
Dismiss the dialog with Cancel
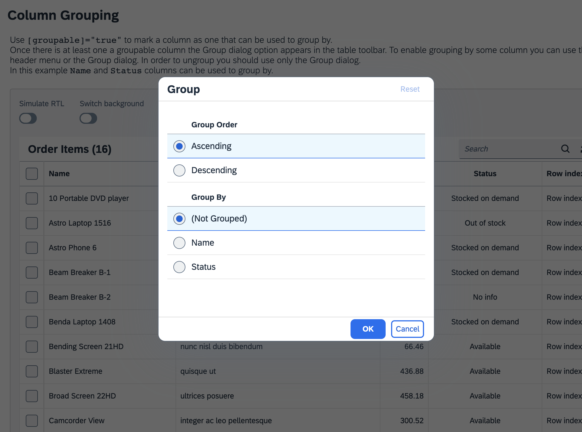coord(407,329)
